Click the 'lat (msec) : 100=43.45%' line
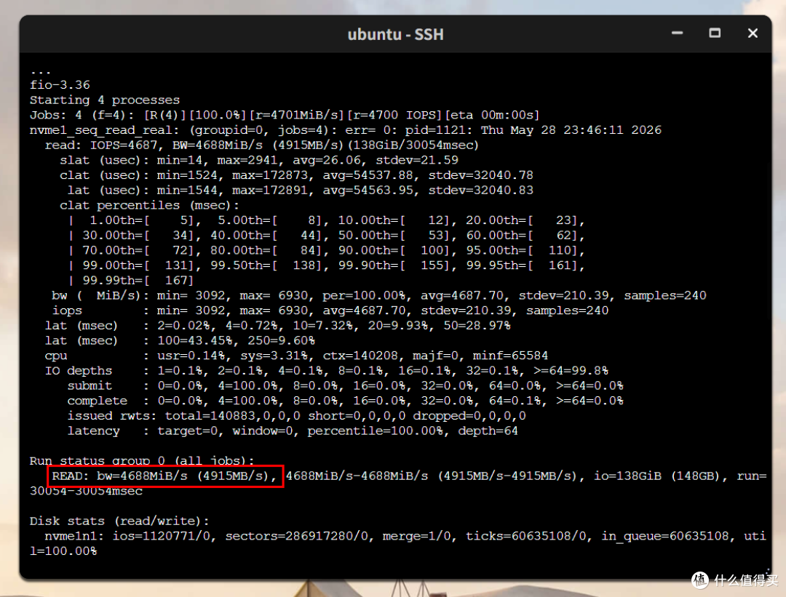The width and height of the screenshot is (786, 597). [180, 340]
